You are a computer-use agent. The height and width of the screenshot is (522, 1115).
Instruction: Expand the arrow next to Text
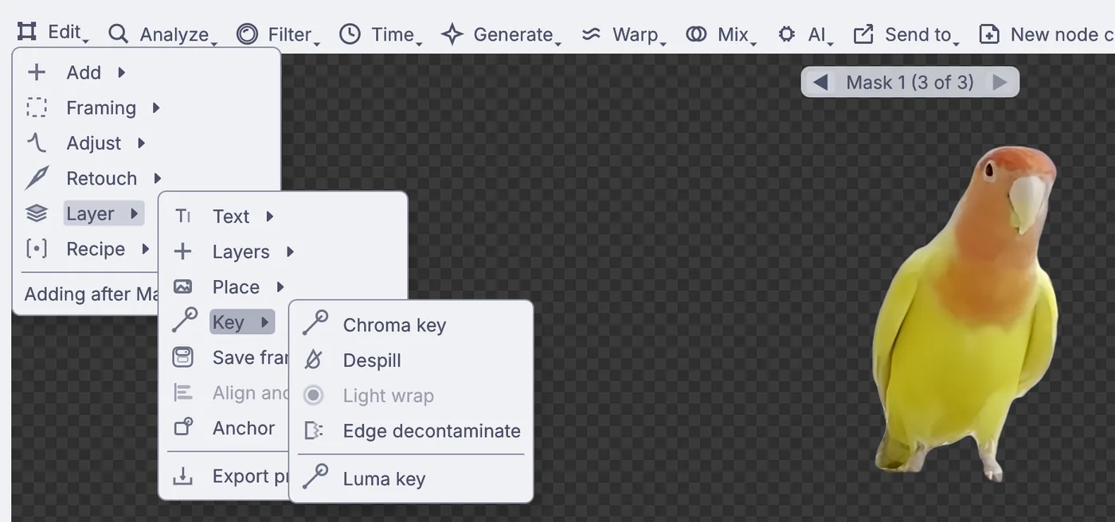270,216
